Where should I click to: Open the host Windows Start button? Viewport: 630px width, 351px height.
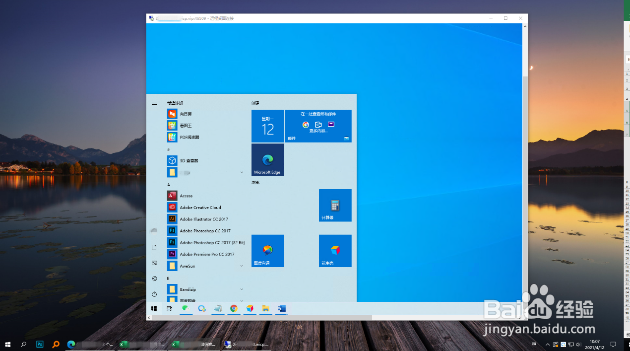pos(8,344)
